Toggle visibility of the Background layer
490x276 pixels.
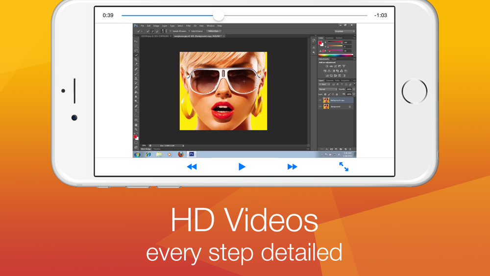click(x=320, y=106)
